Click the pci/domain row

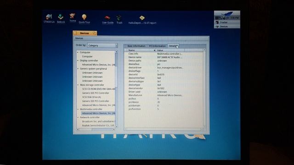coord(164,106)
